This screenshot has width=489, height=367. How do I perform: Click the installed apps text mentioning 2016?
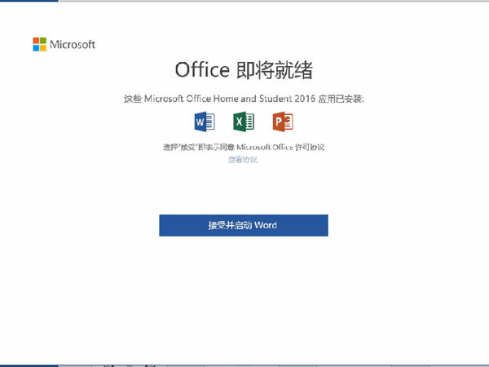244,99
